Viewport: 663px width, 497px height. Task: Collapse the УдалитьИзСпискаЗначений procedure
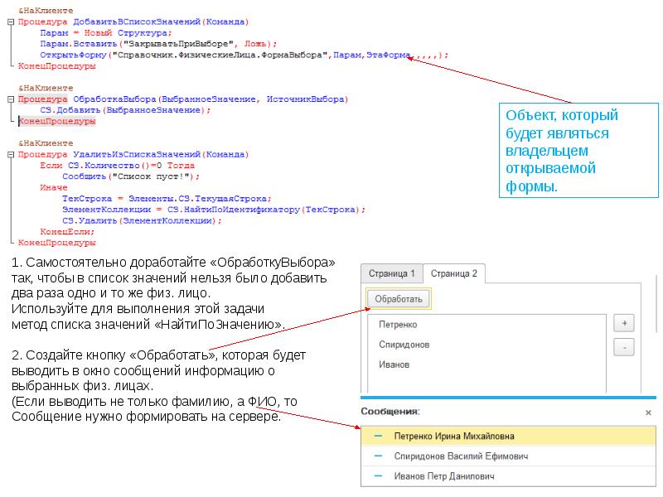coord(11,154)
